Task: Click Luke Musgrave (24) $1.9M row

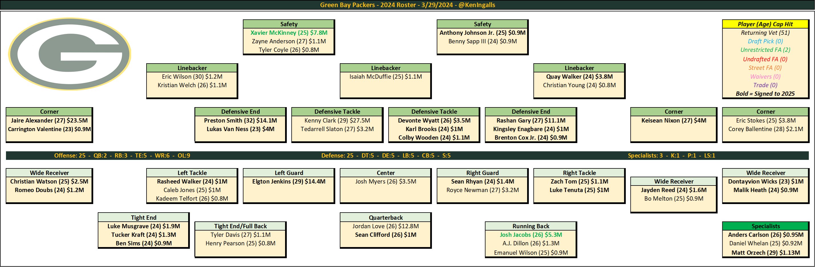Action: coord(144,227)
